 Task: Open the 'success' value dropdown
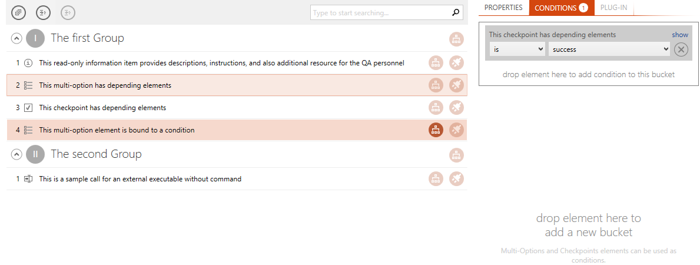pyautogui.click(x=609, y=49)
